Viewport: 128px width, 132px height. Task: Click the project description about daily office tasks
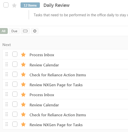click(81, 15)
